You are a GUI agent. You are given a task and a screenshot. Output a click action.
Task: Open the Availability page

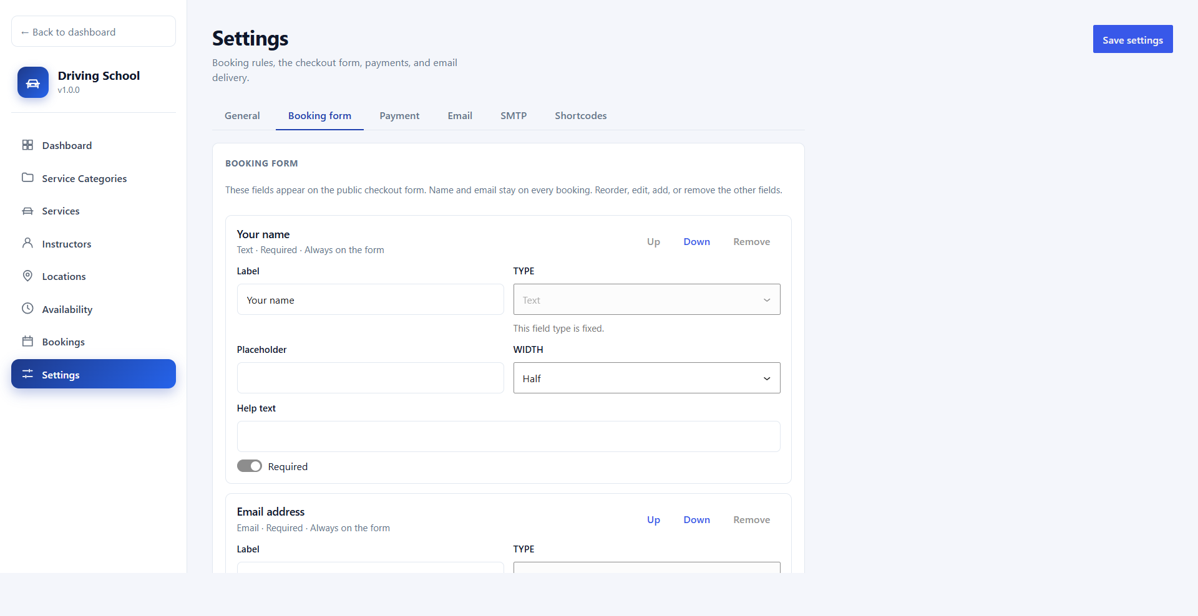(x=94, y=309)
